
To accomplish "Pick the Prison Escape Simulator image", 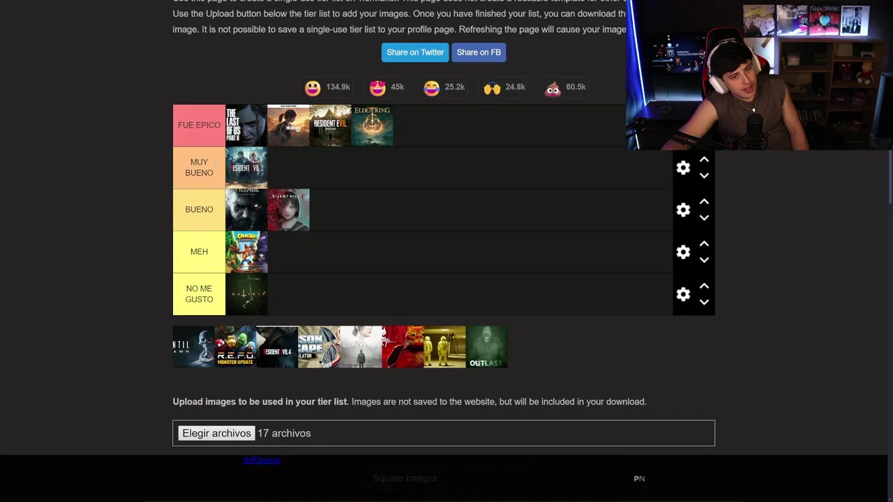I will [x=319, y=347].
